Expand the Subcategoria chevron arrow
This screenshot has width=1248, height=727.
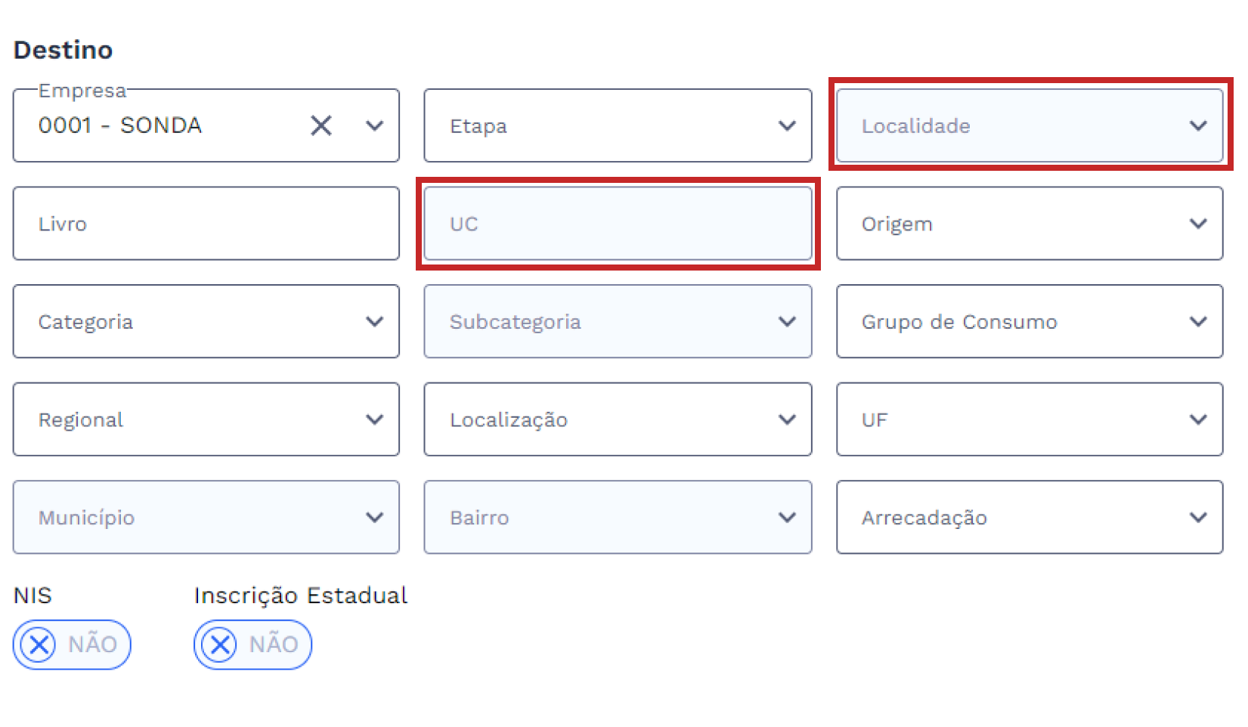click(787, 321)
